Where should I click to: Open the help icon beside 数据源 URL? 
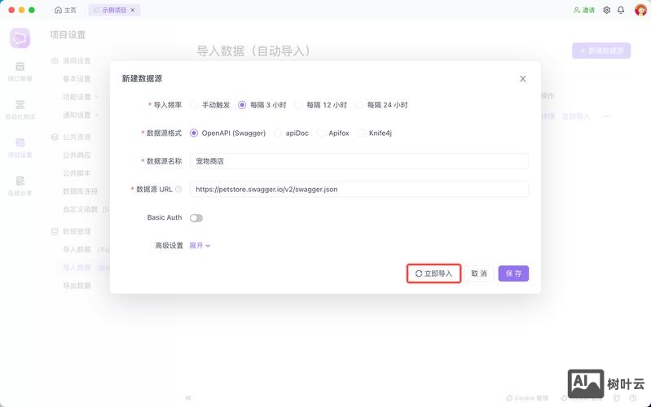[x=178, y=189]
